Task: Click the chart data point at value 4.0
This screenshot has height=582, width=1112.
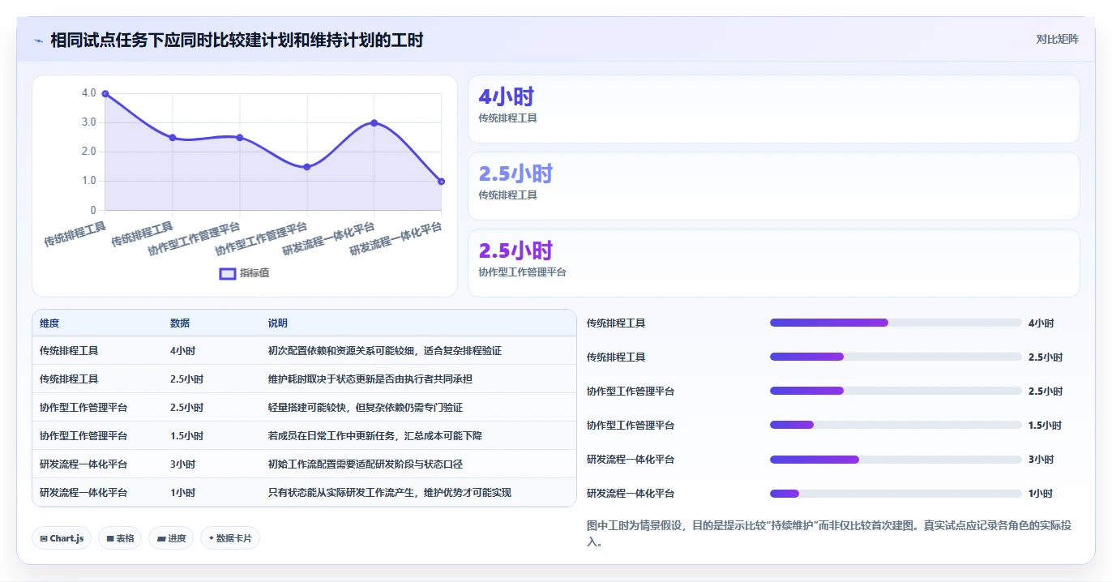Action: [x=105, y=94]
